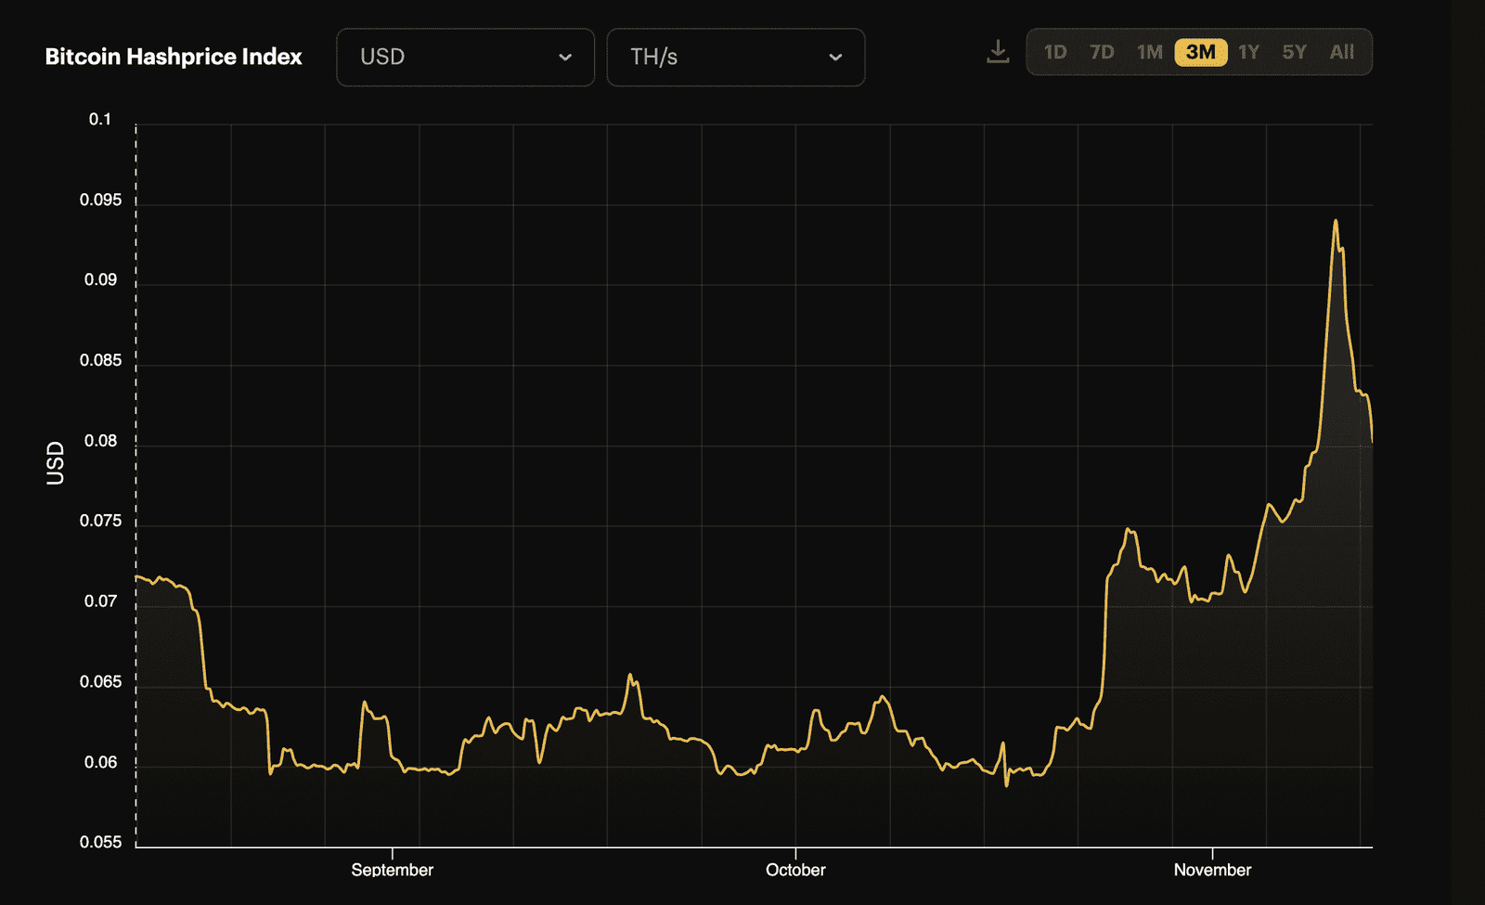This screenshot has width=1485, height=905.
Task: Click the Bitcoin Hashprice Index title
Action: 173,57
